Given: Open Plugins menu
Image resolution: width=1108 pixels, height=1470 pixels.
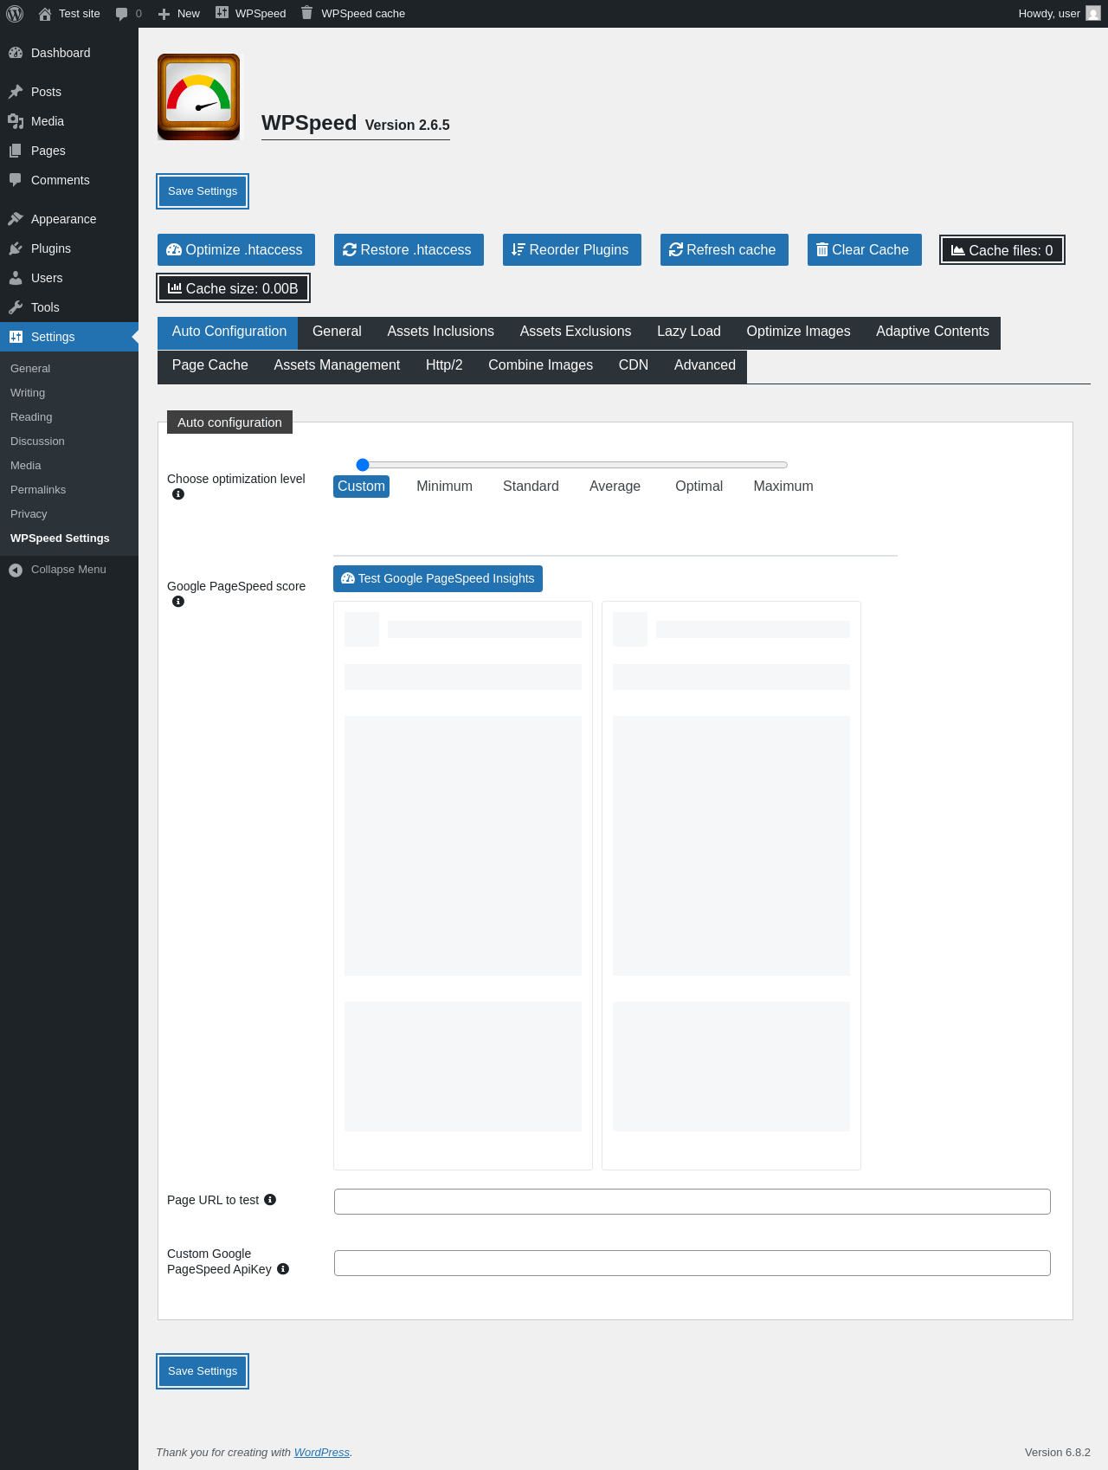Looking at the screenshot, I should coord(69,248).
